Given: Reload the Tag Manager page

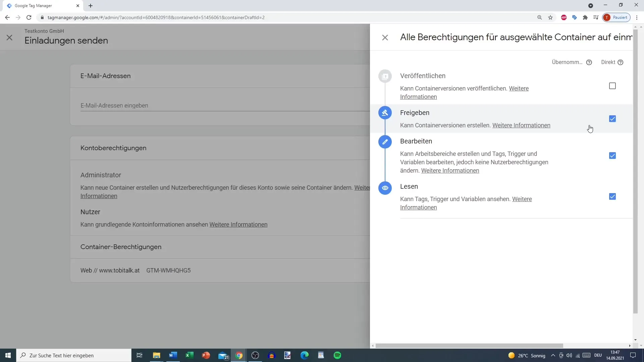Looking at the screenshot, I should point(29,17).
